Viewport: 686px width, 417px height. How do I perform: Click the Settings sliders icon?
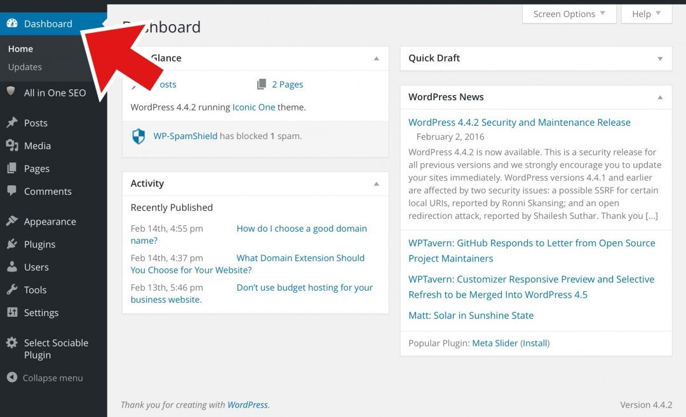(12, 312)
